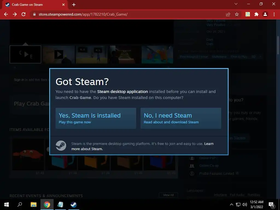
Task: Select the second video thumbnail
Action: [59, 54]
